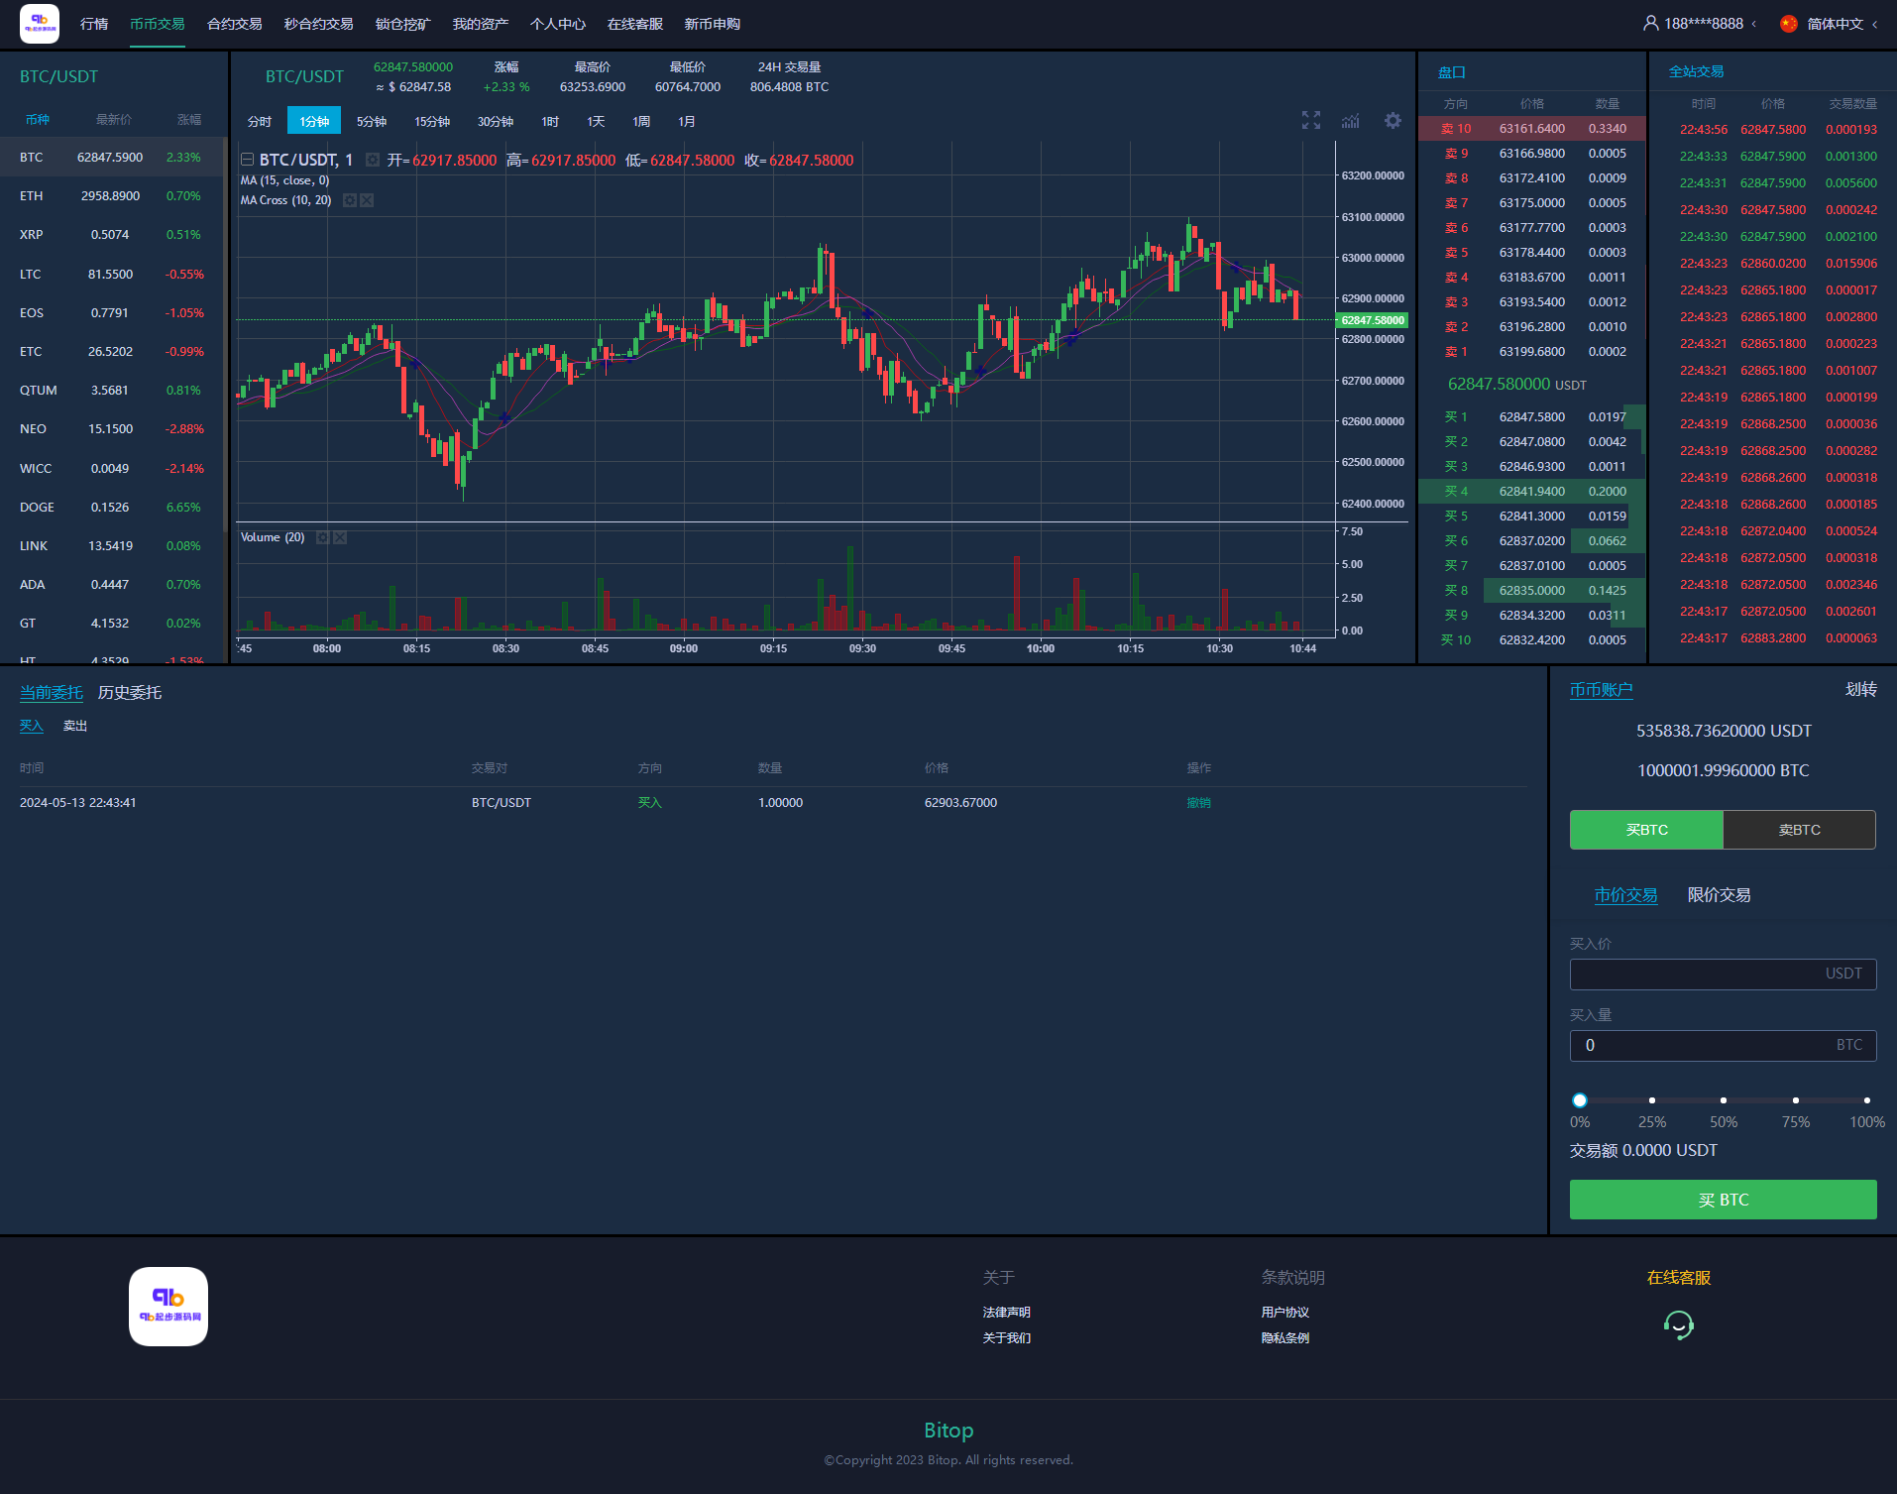
Task: Click the 买入量 BTC input field
Action: coord(1723,1045)
